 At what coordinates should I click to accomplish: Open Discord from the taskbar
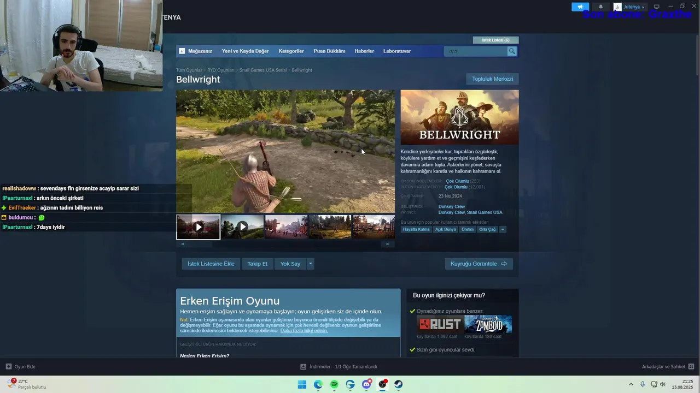coord(366,384)
